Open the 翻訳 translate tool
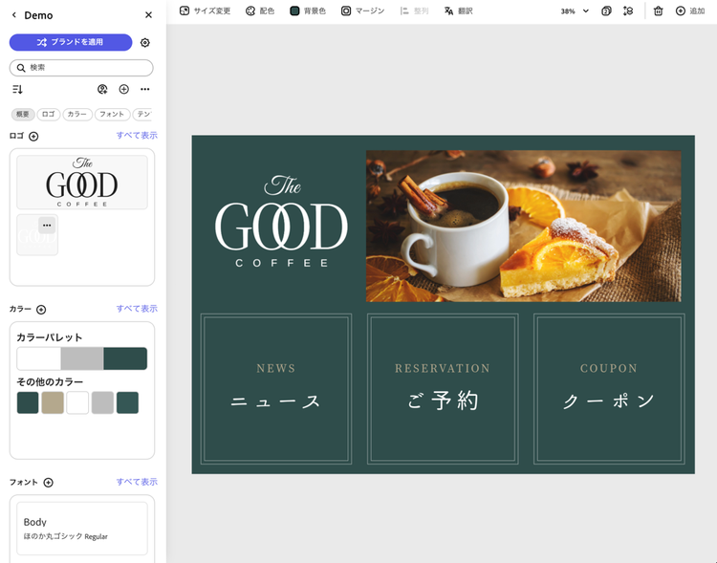Image resolution: width=717 pixels, height=563 pixels. pyautogui.click(x=459, y=11)
